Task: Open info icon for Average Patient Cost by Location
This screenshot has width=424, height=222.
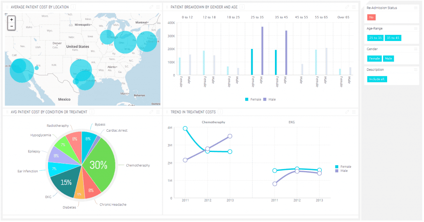Action: point(73,7)
